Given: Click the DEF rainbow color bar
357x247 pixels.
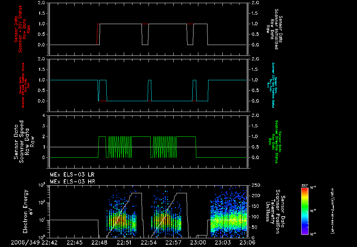Looking at the screenshot, I should pyautogui.click(x=305, y=211).
